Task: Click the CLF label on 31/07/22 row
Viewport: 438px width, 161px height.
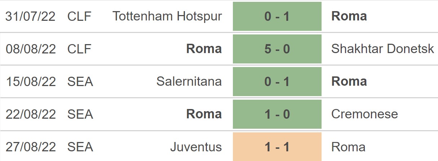Action: click(x=79, y=16)
